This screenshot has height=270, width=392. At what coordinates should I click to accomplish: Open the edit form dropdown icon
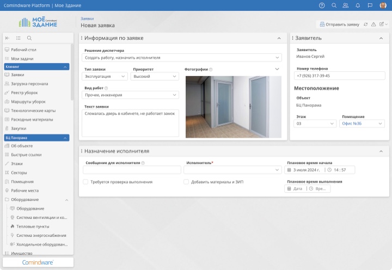[383, 24]
